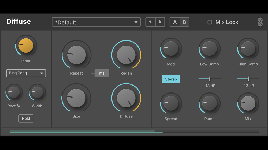This screenshot has width=268, height=150.
Task: Select the B comparison state
Action: tap(184, 22)
